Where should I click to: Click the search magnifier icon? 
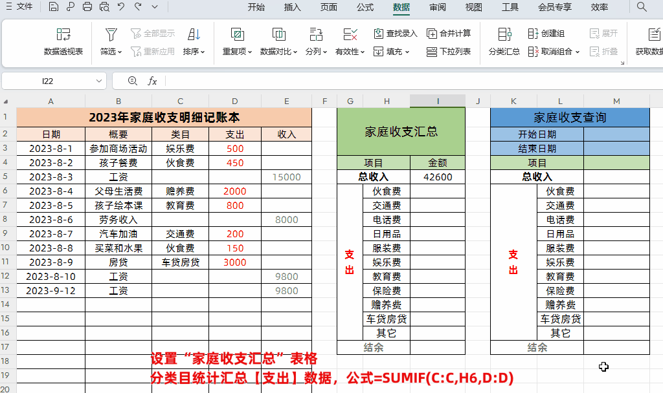(642, 6)
